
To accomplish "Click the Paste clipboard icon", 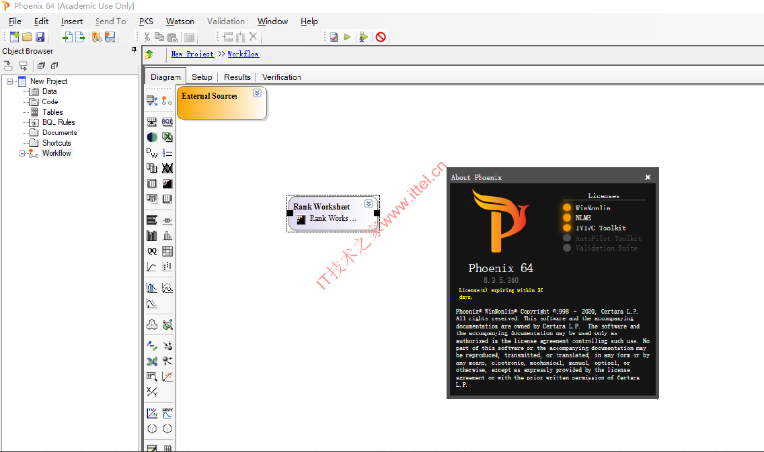I will [x=172, y=37].
